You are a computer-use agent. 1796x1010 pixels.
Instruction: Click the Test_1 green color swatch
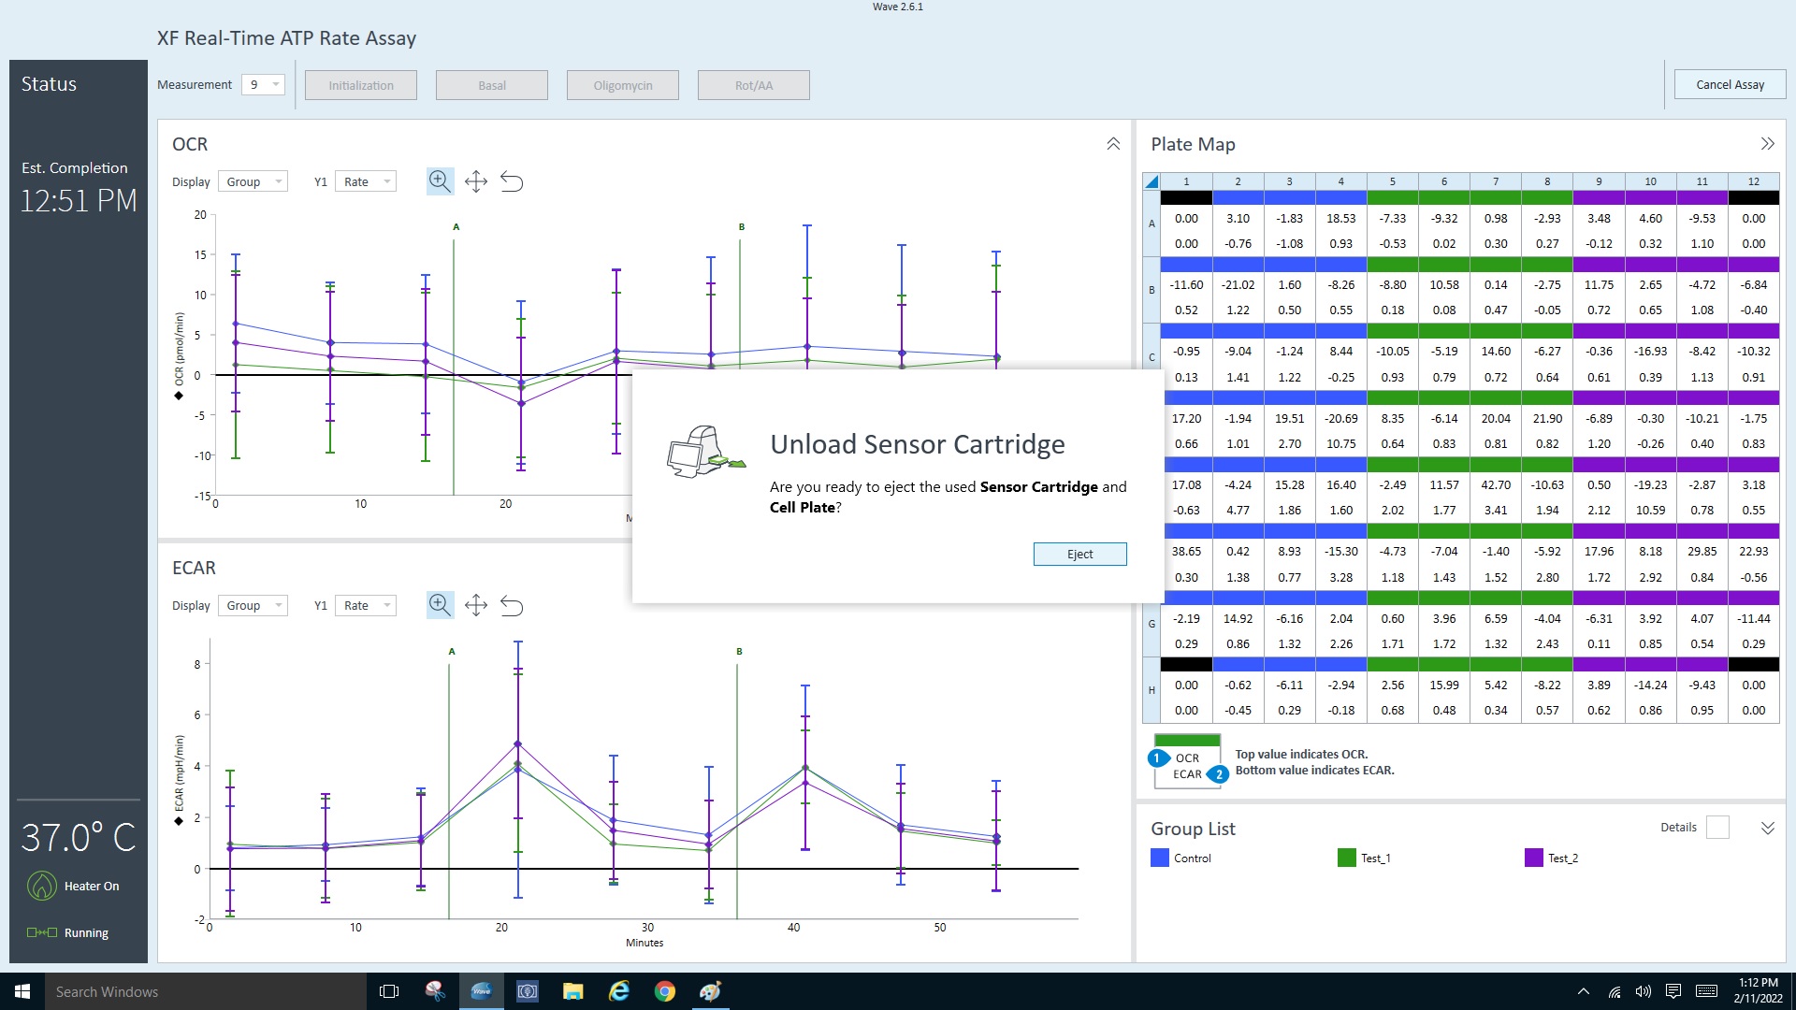(x=1346, y=858)
